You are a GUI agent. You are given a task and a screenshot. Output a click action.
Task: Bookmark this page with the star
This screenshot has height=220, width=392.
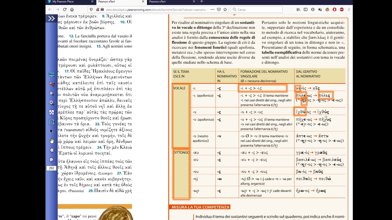[x=225, y=9]
